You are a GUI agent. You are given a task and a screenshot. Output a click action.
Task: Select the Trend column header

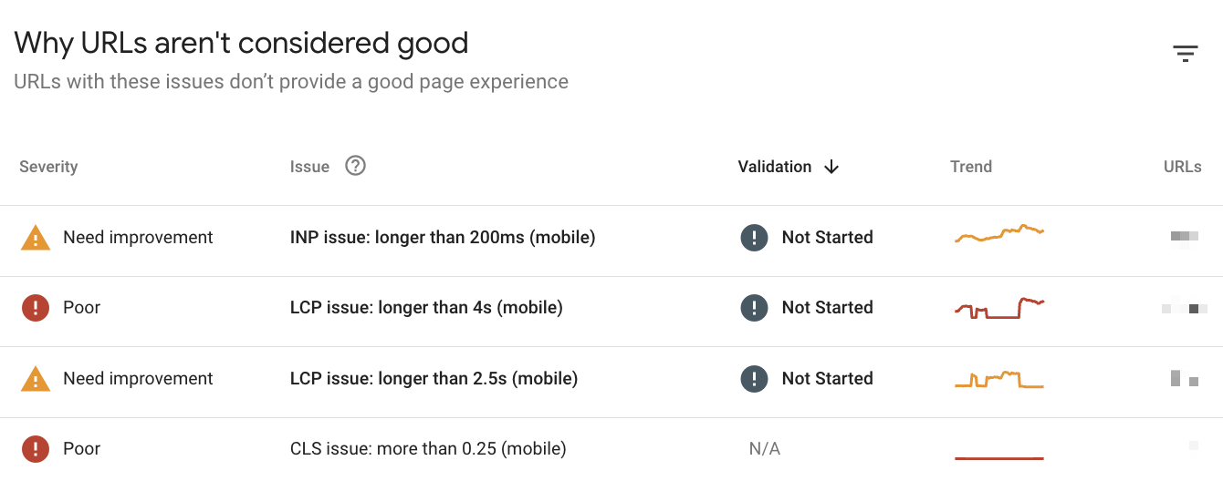coord(971,167)
